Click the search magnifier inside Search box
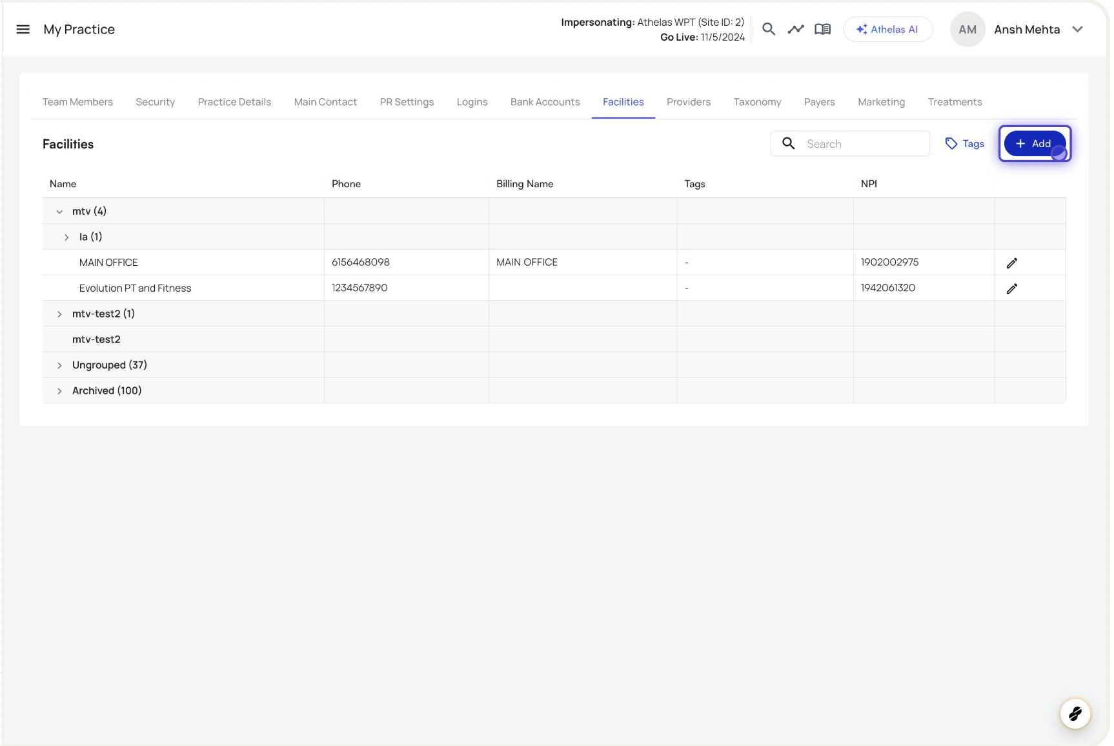 (x=788, y=143)
